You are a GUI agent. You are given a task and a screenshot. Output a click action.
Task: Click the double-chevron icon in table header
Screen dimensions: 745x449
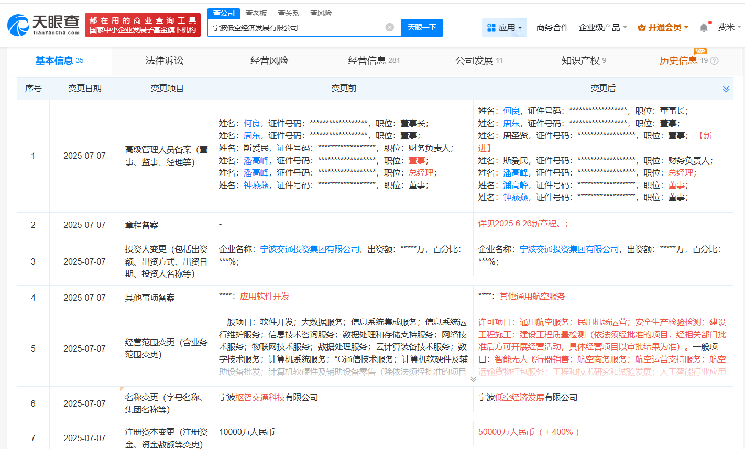pos(726,89)
